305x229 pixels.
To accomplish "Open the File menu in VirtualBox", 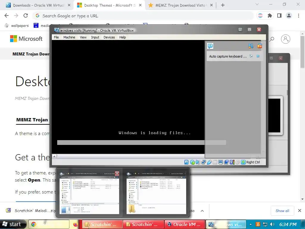I will coord(56,37).
